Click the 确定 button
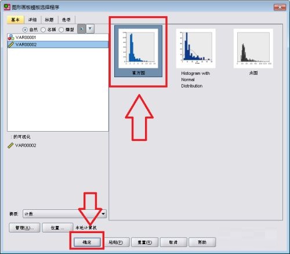This screenshot has width=290, height=254. click(87, 242)
